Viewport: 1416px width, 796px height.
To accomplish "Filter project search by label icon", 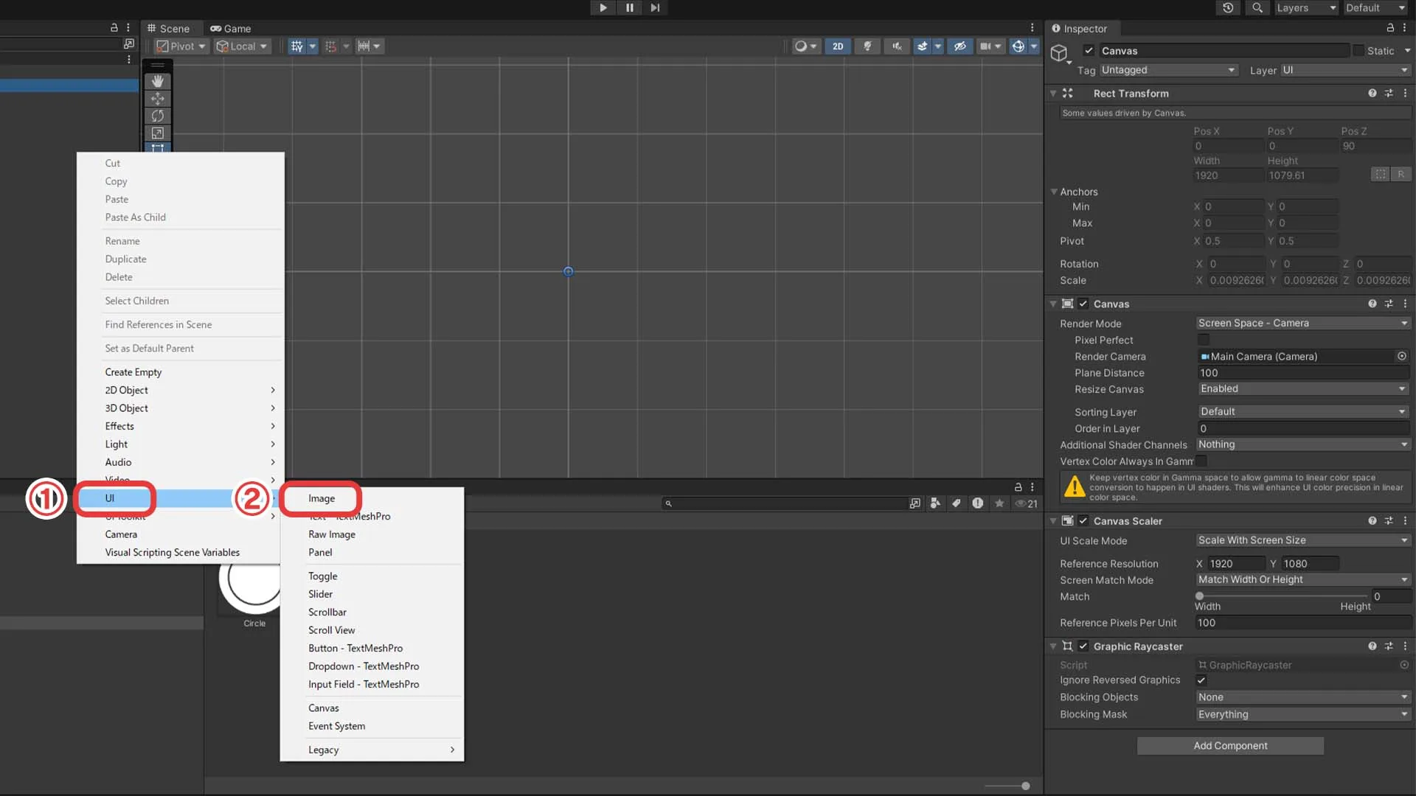I will (x=957, y=503).
